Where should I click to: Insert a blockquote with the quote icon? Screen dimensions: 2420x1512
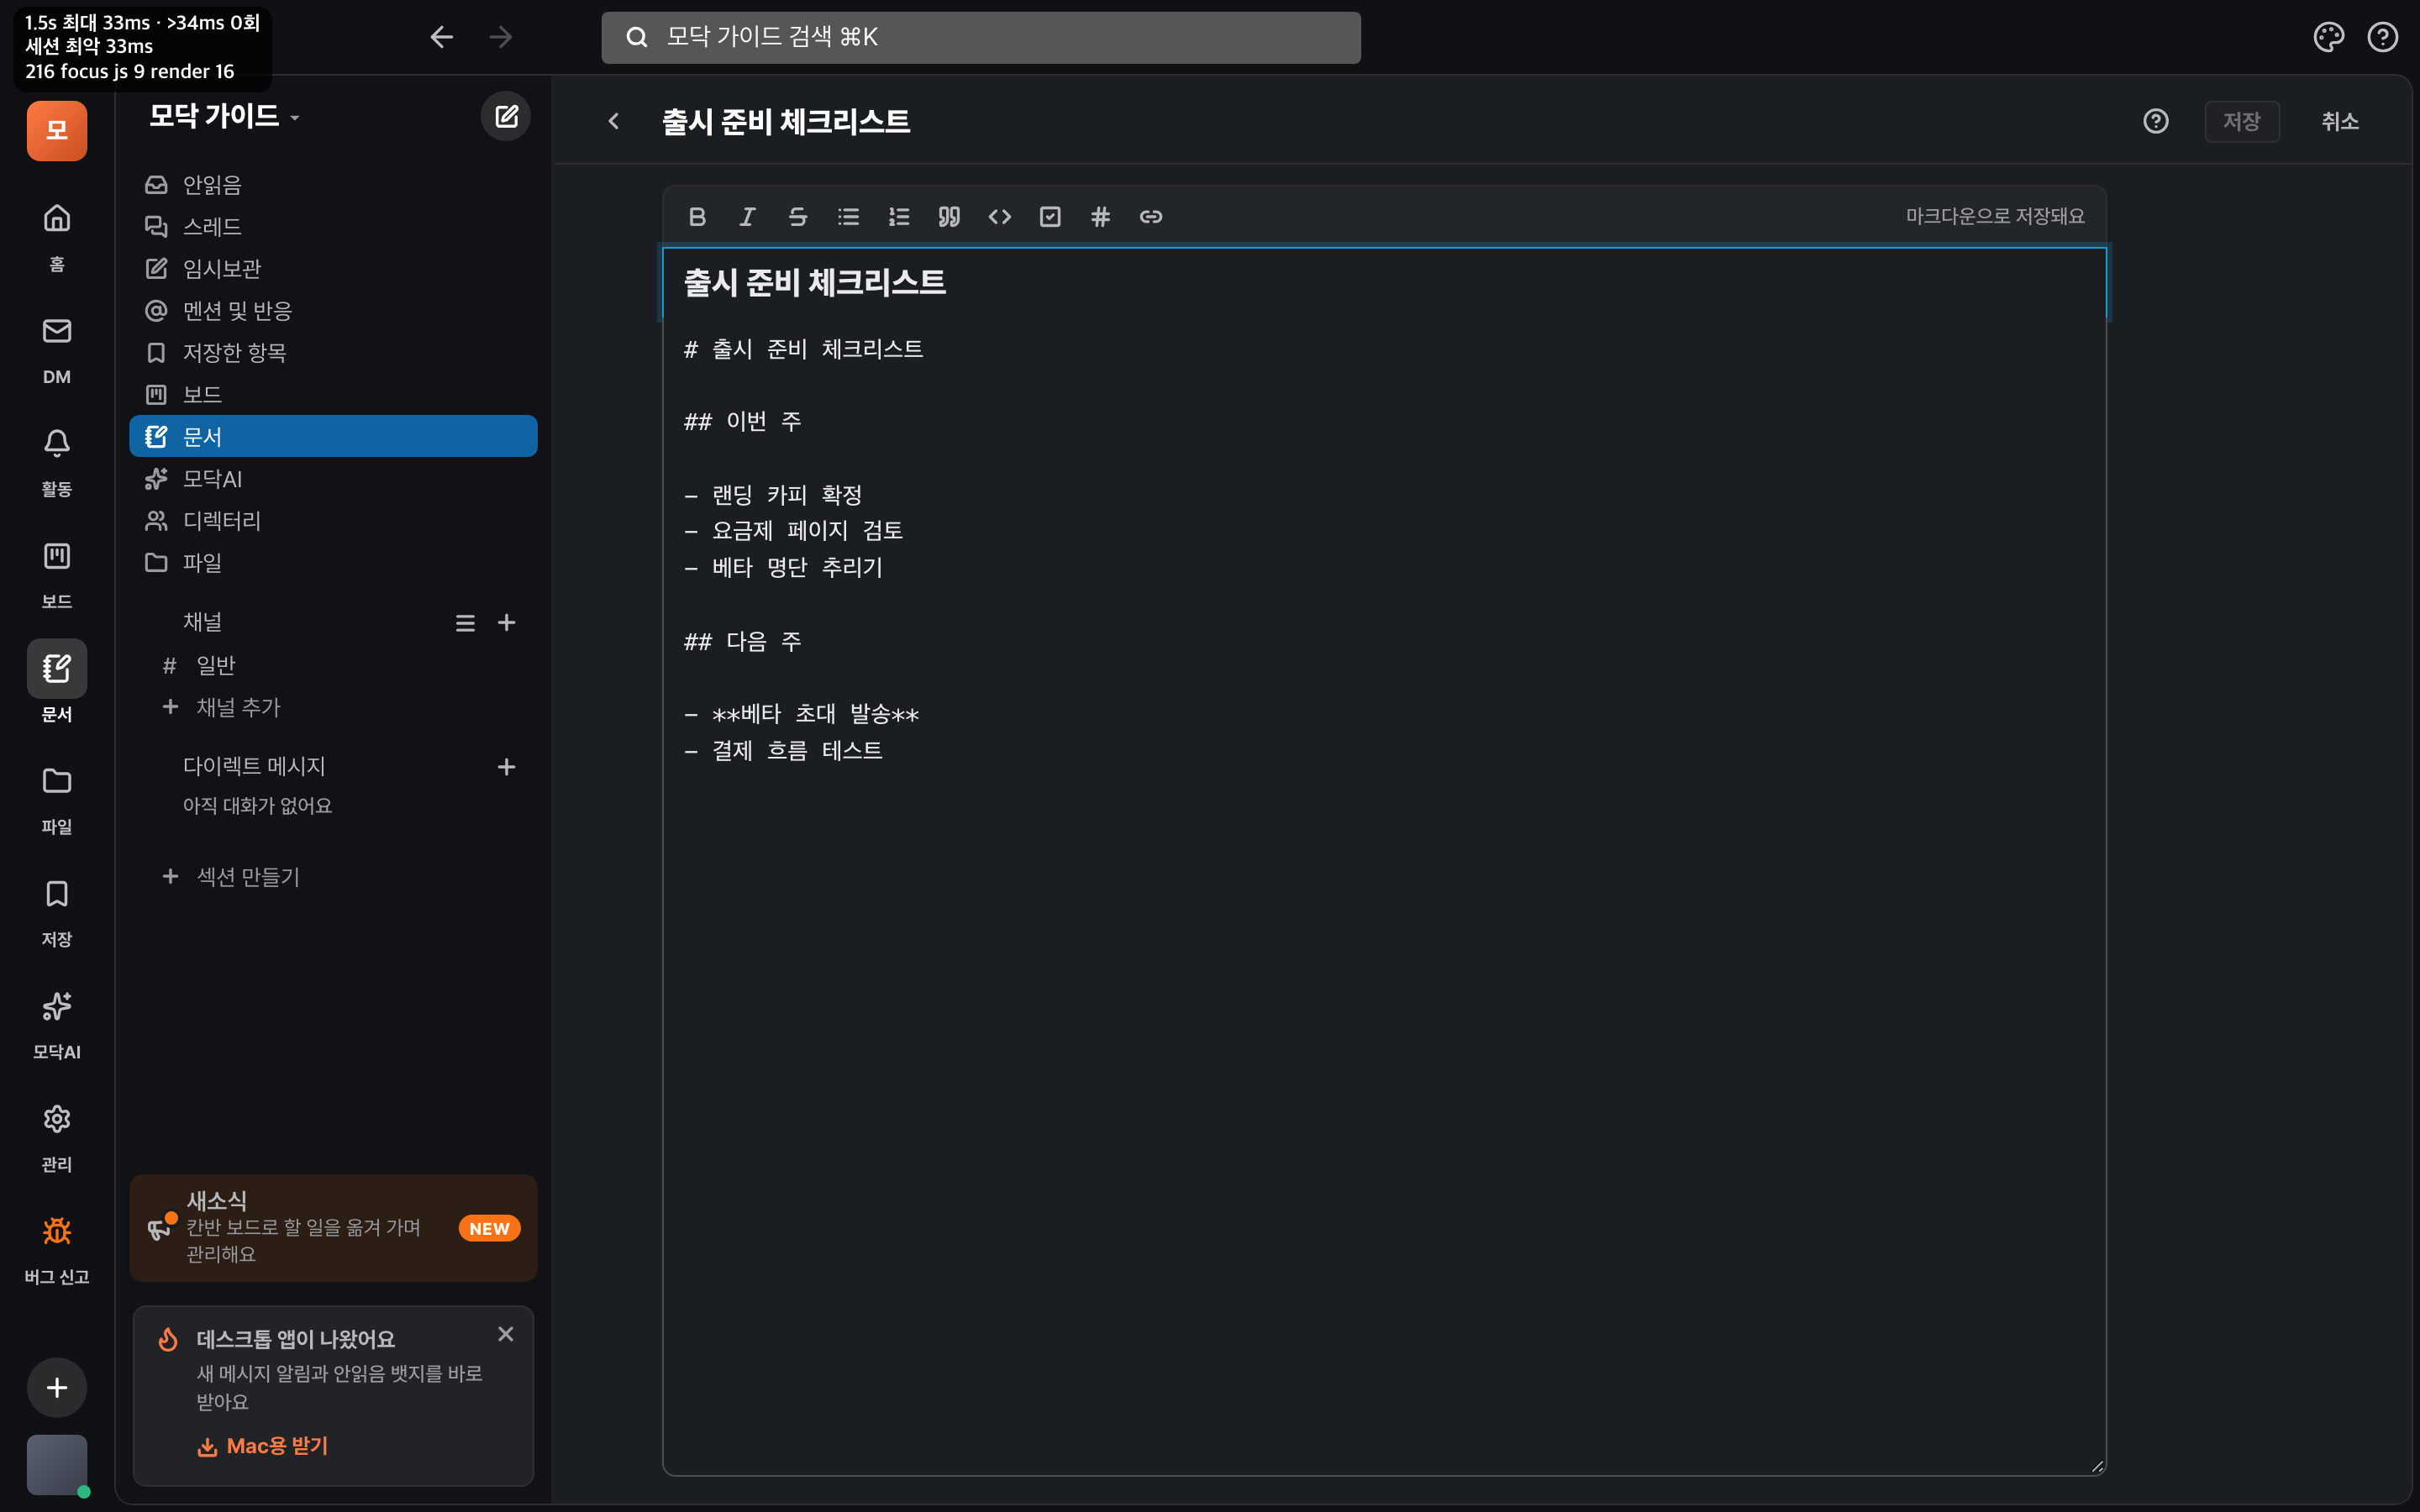(949, 216)
